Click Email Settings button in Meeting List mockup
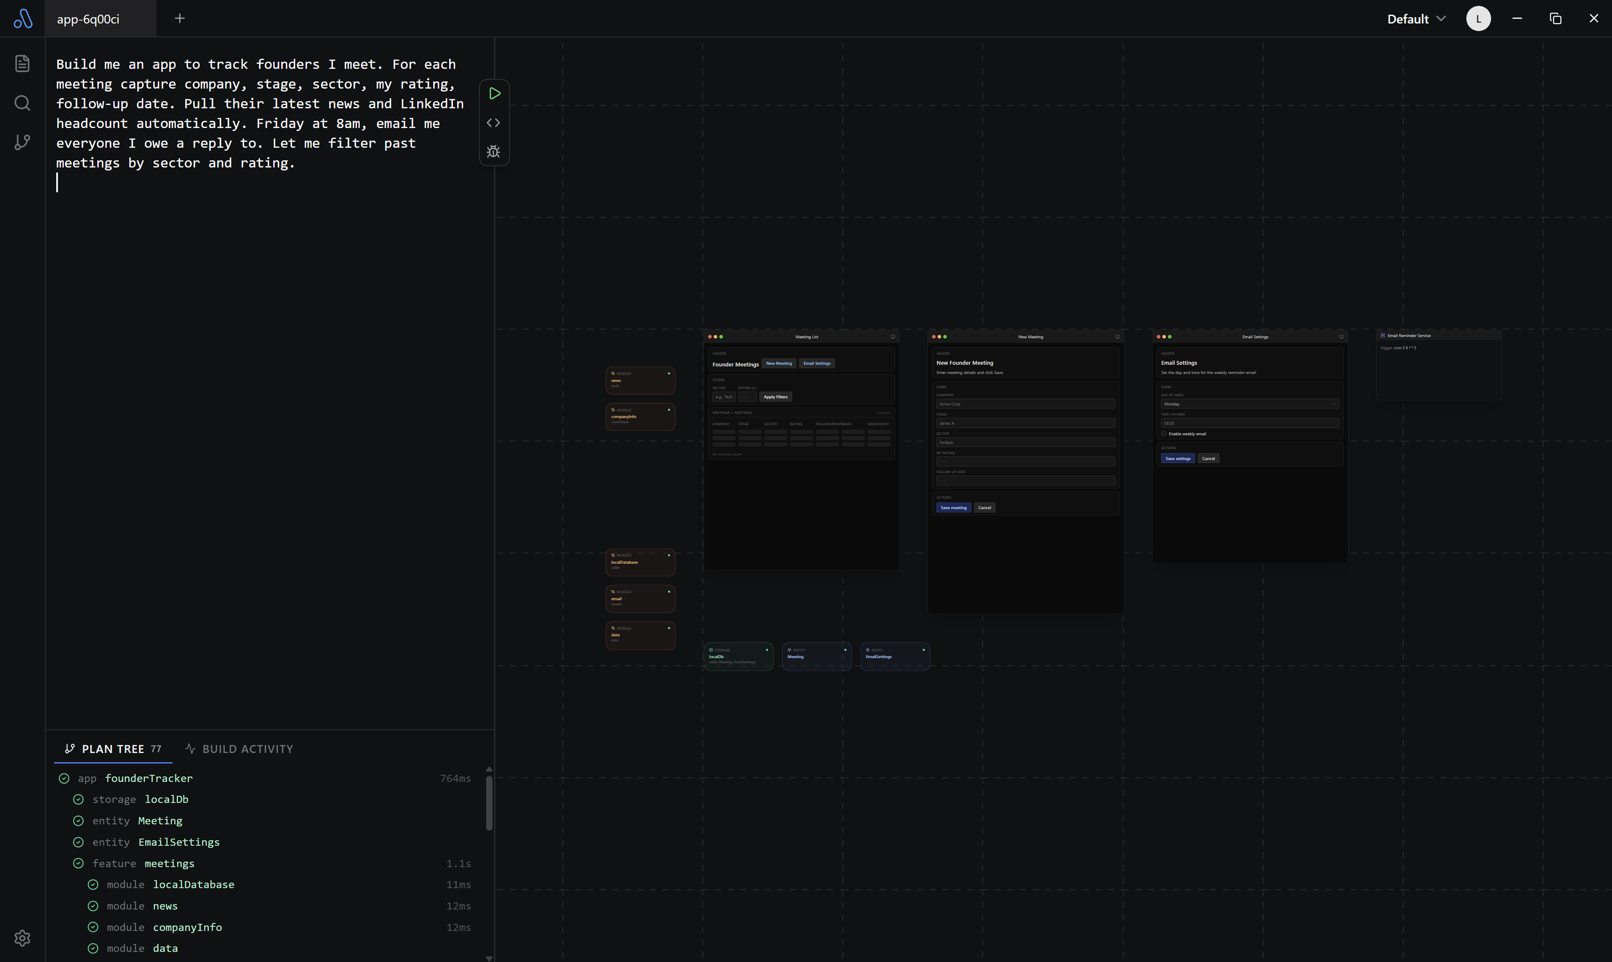The height and width of the screenshot is (962, 1612). (x=816, y=363)
